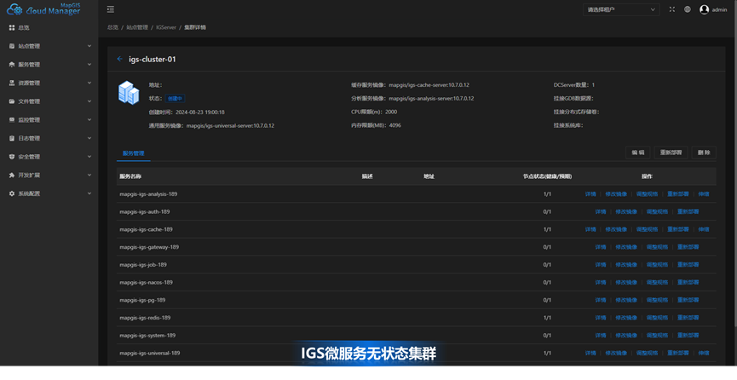Click 修改镜像 for mapgis-igs-job-189
This screenshot has height=380, width=737.
click(x=626, y=265)
